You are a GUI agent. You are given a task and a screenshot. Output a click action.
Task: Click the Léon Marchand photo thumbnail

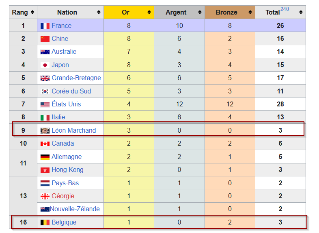pyautogui.click(x=45, y=131)
